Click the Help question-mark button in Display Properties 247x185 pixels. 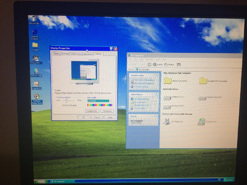[111, 49]
